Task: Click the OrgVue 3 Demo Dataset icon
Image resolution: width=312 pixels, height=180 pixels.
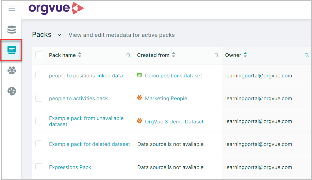Action: click(x=140, y=121)
